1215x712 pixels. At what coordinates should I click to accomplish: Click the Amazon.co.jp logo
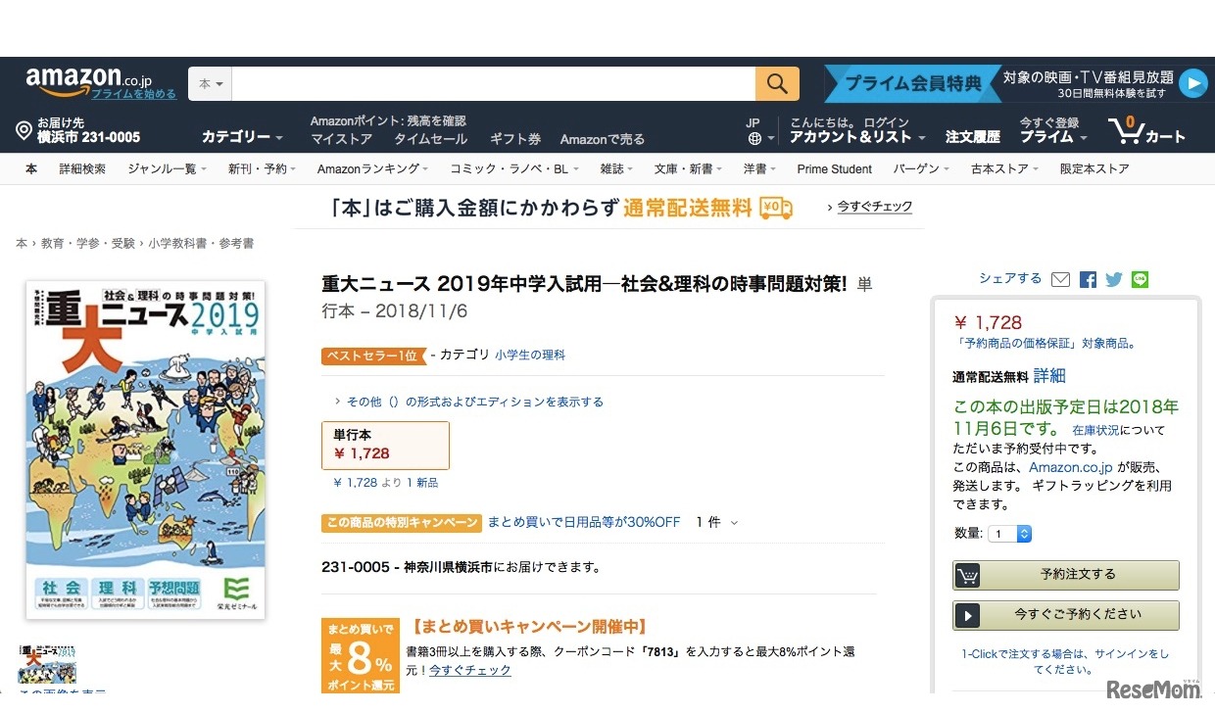pyautogui.click(x=88, y=80)
